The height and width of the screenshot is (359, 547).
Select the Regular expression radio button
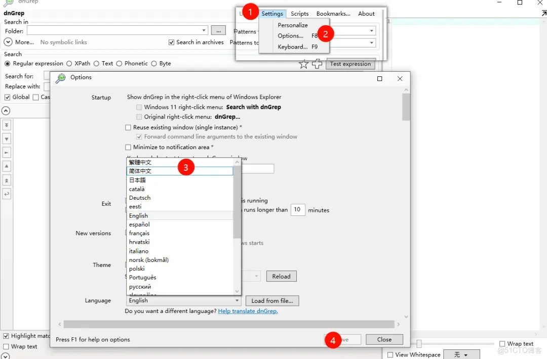7,63
